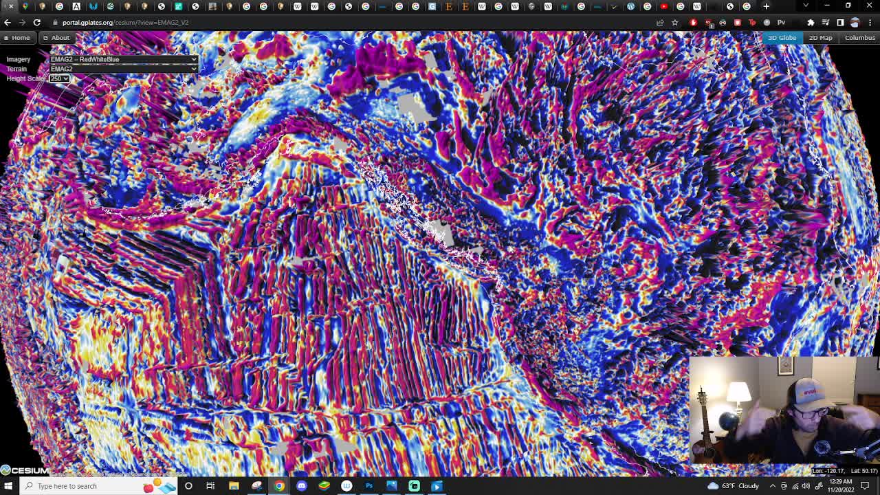Open Cortana circle icon on taskbar
This screenshot has height=495, width=880.
point(188,486)
